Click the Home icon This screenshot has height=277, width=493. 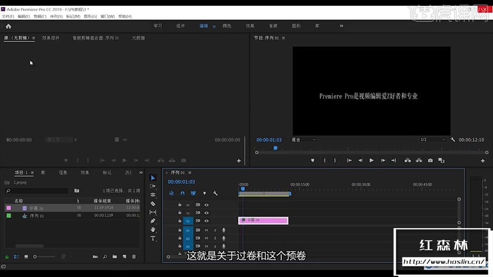click(8, 26)
